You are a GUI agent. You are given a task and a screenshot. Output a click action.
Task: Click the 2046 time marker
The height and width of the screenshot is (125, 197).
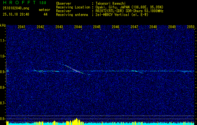tap(116, 27)
